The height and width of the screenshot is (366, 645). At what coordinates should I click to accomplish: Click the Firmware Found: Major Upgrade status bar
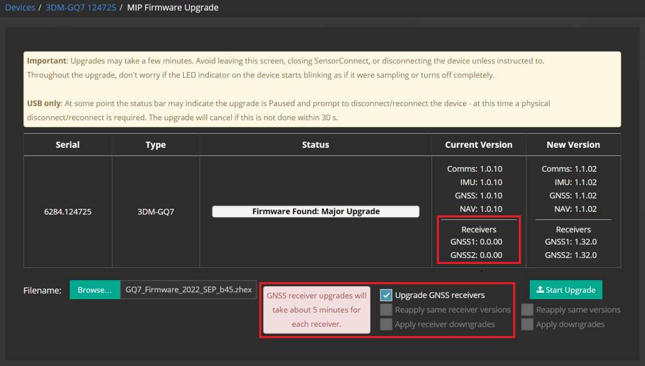click(x=316, y=211)
